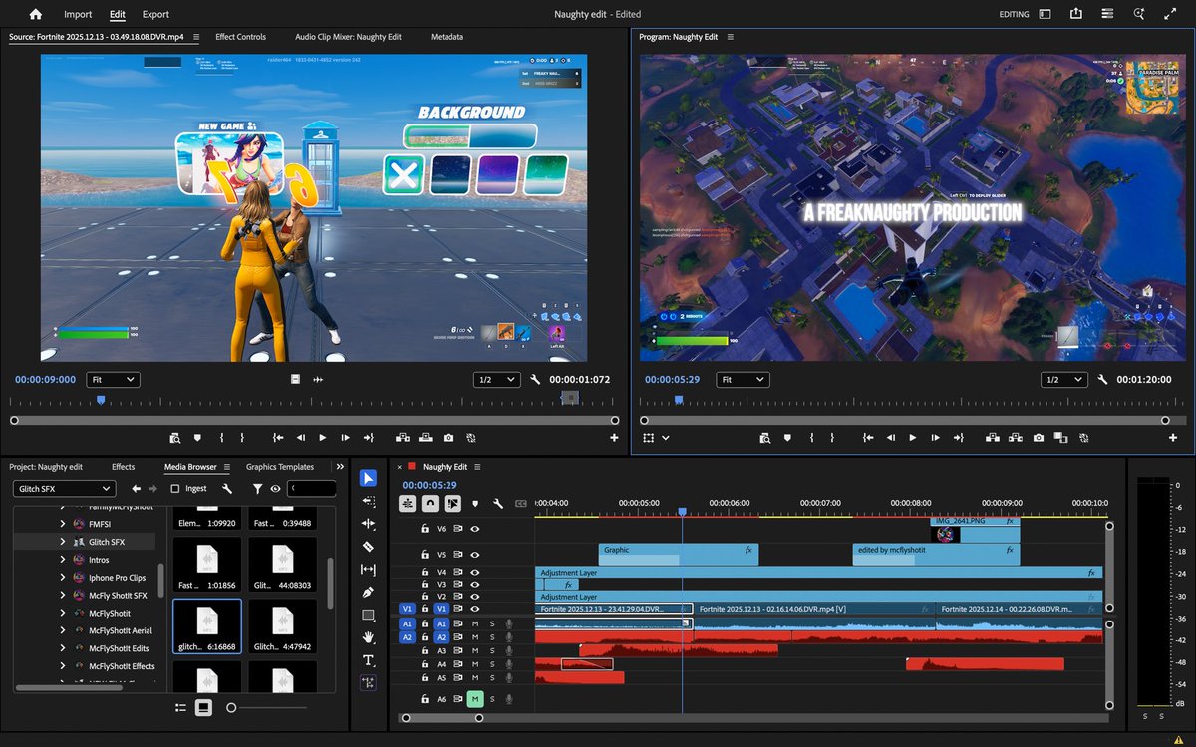The height and width of the screenshot is (747, 1196).
Task: Click Program monitor playhead scrubber
Action: click(679, 400)
